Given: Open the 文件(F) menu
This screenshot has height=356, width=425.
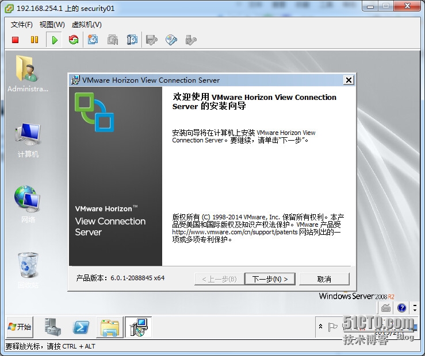Looking at the screenshot, I should [x=22, y=25].
